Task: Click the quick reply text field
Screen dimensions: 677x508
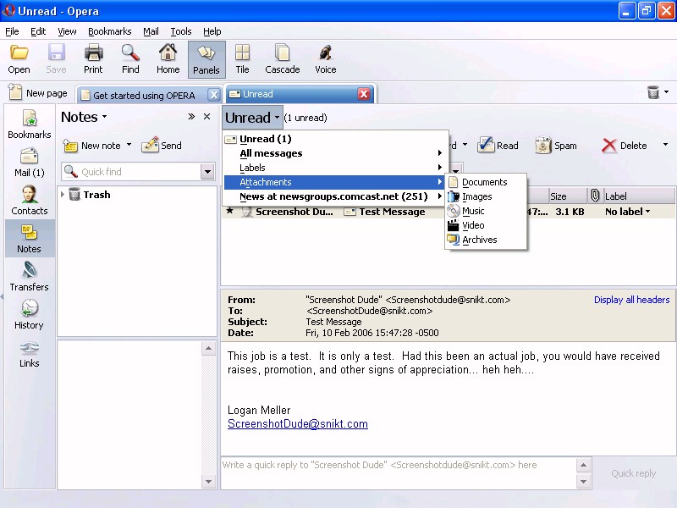Action: (398, 465)
